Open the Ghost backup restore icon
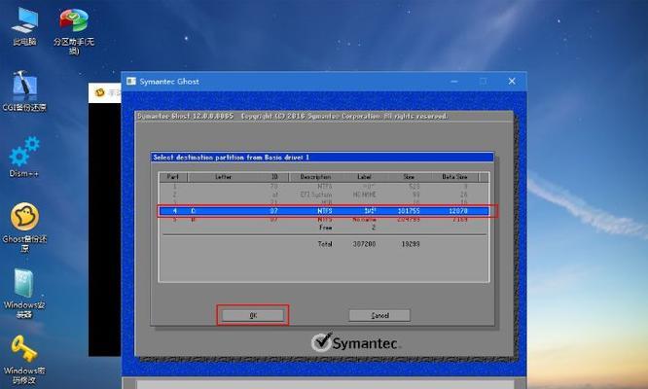The width and height of the screenshot is (648, 389). click(x=24, y=228)
